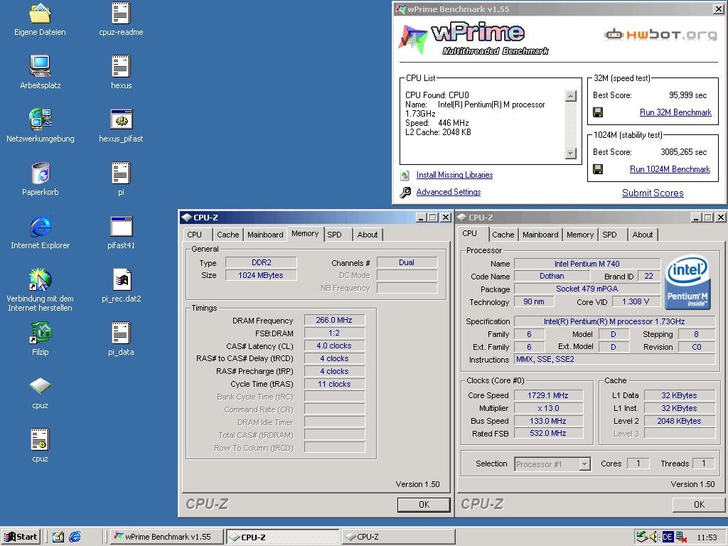728x546 pixels.
Task: Click the taskbar clock showing 11:53
Action: pyautogui.click(x=707, y=537)
